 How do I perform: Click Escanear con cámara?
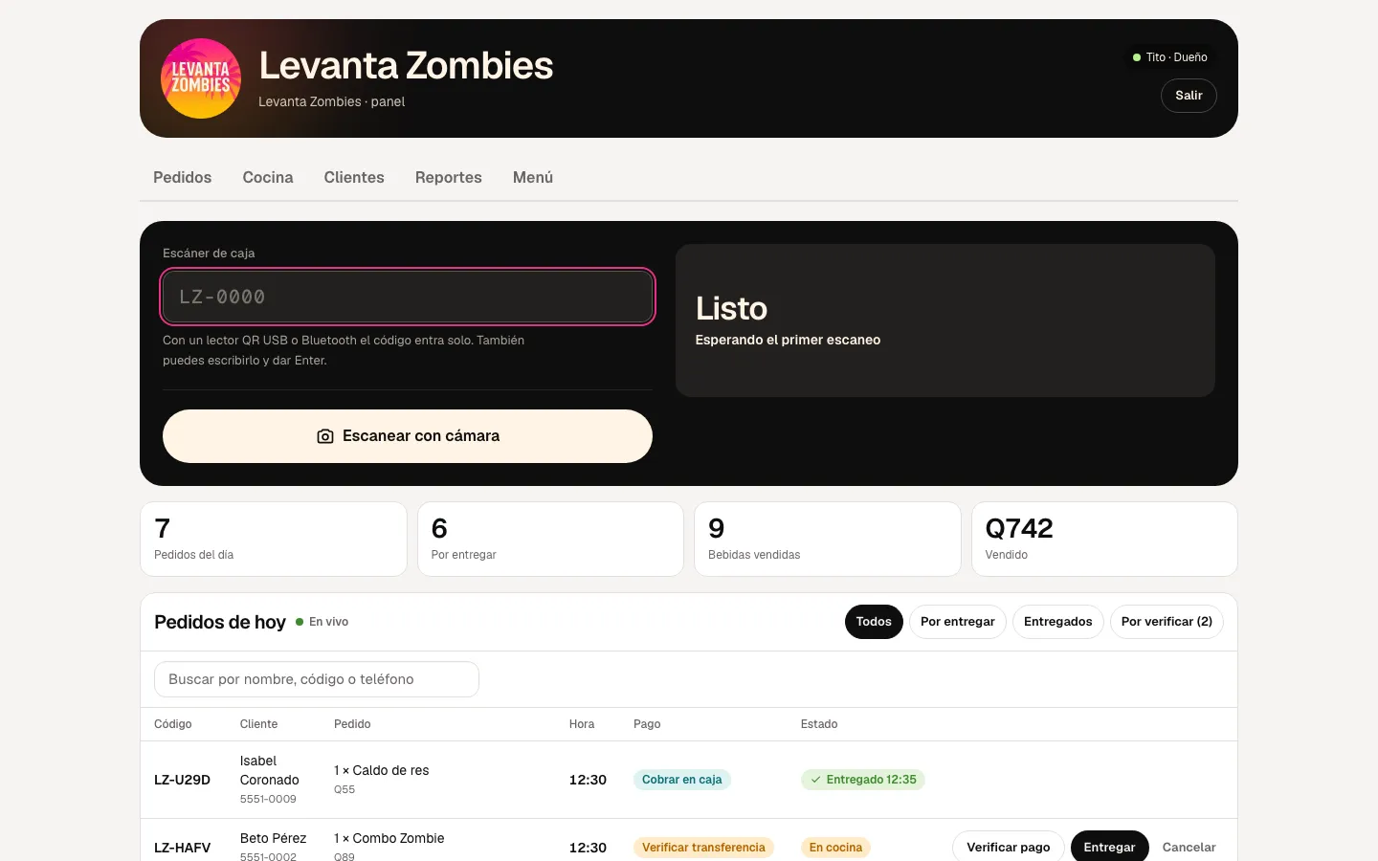click(408, 436)
